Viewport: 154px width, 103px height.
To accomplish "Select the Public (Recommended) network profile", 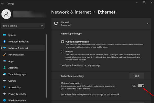I will [63, 42].
